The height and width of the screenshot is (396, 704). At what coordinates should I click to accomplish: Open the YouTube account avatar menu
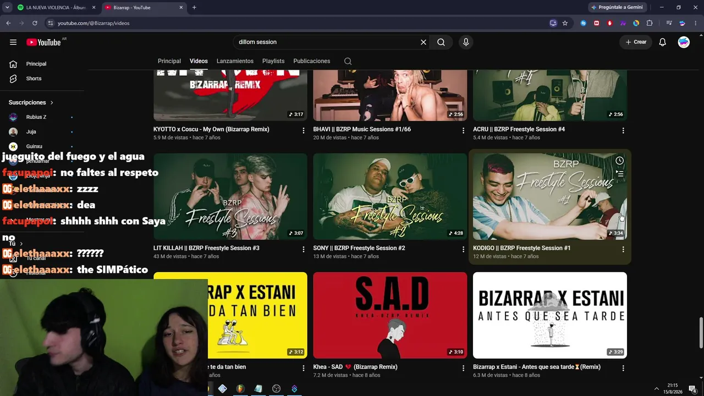tap(684, 42)
